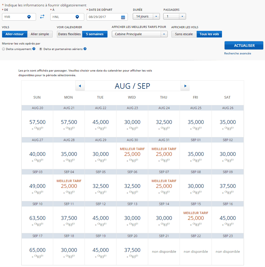The height and width of the screenshot is (267, 265).
Task: Click the departure date field 08/29/2017
Action: (x=103, y=17)
